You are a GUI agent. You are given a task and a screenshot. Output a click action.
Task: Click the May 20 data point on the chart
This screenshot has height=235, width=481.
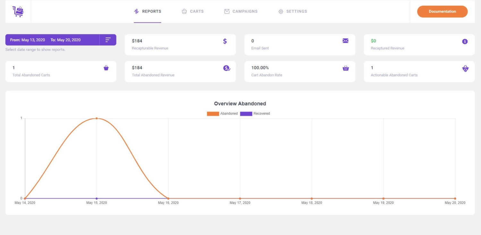point(455,198)
